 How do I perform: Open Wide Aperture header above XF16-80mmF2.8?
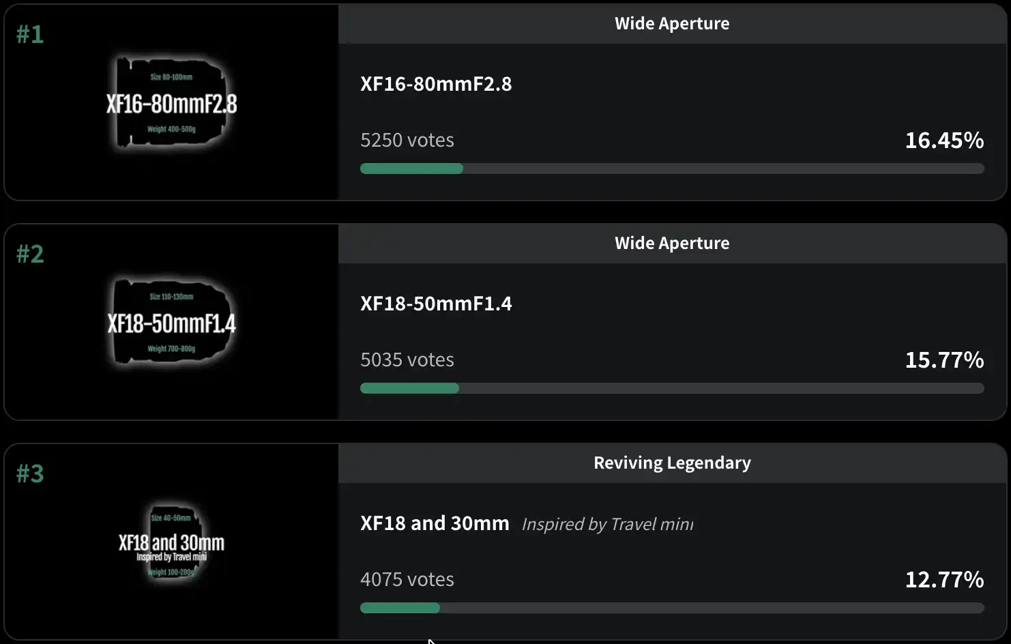tap(672, 23)
